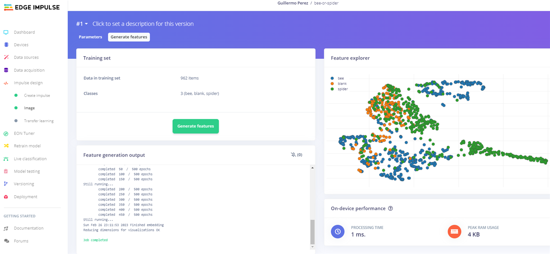Open Retrain model via shuffle icon

6,146
